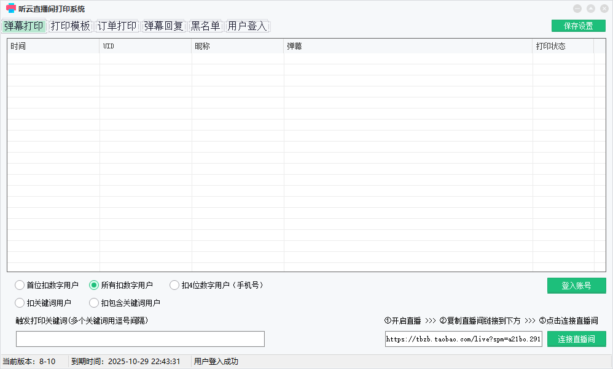Click the 打印状态 column header
The image size is (613, 369).
tap(563, 46)
